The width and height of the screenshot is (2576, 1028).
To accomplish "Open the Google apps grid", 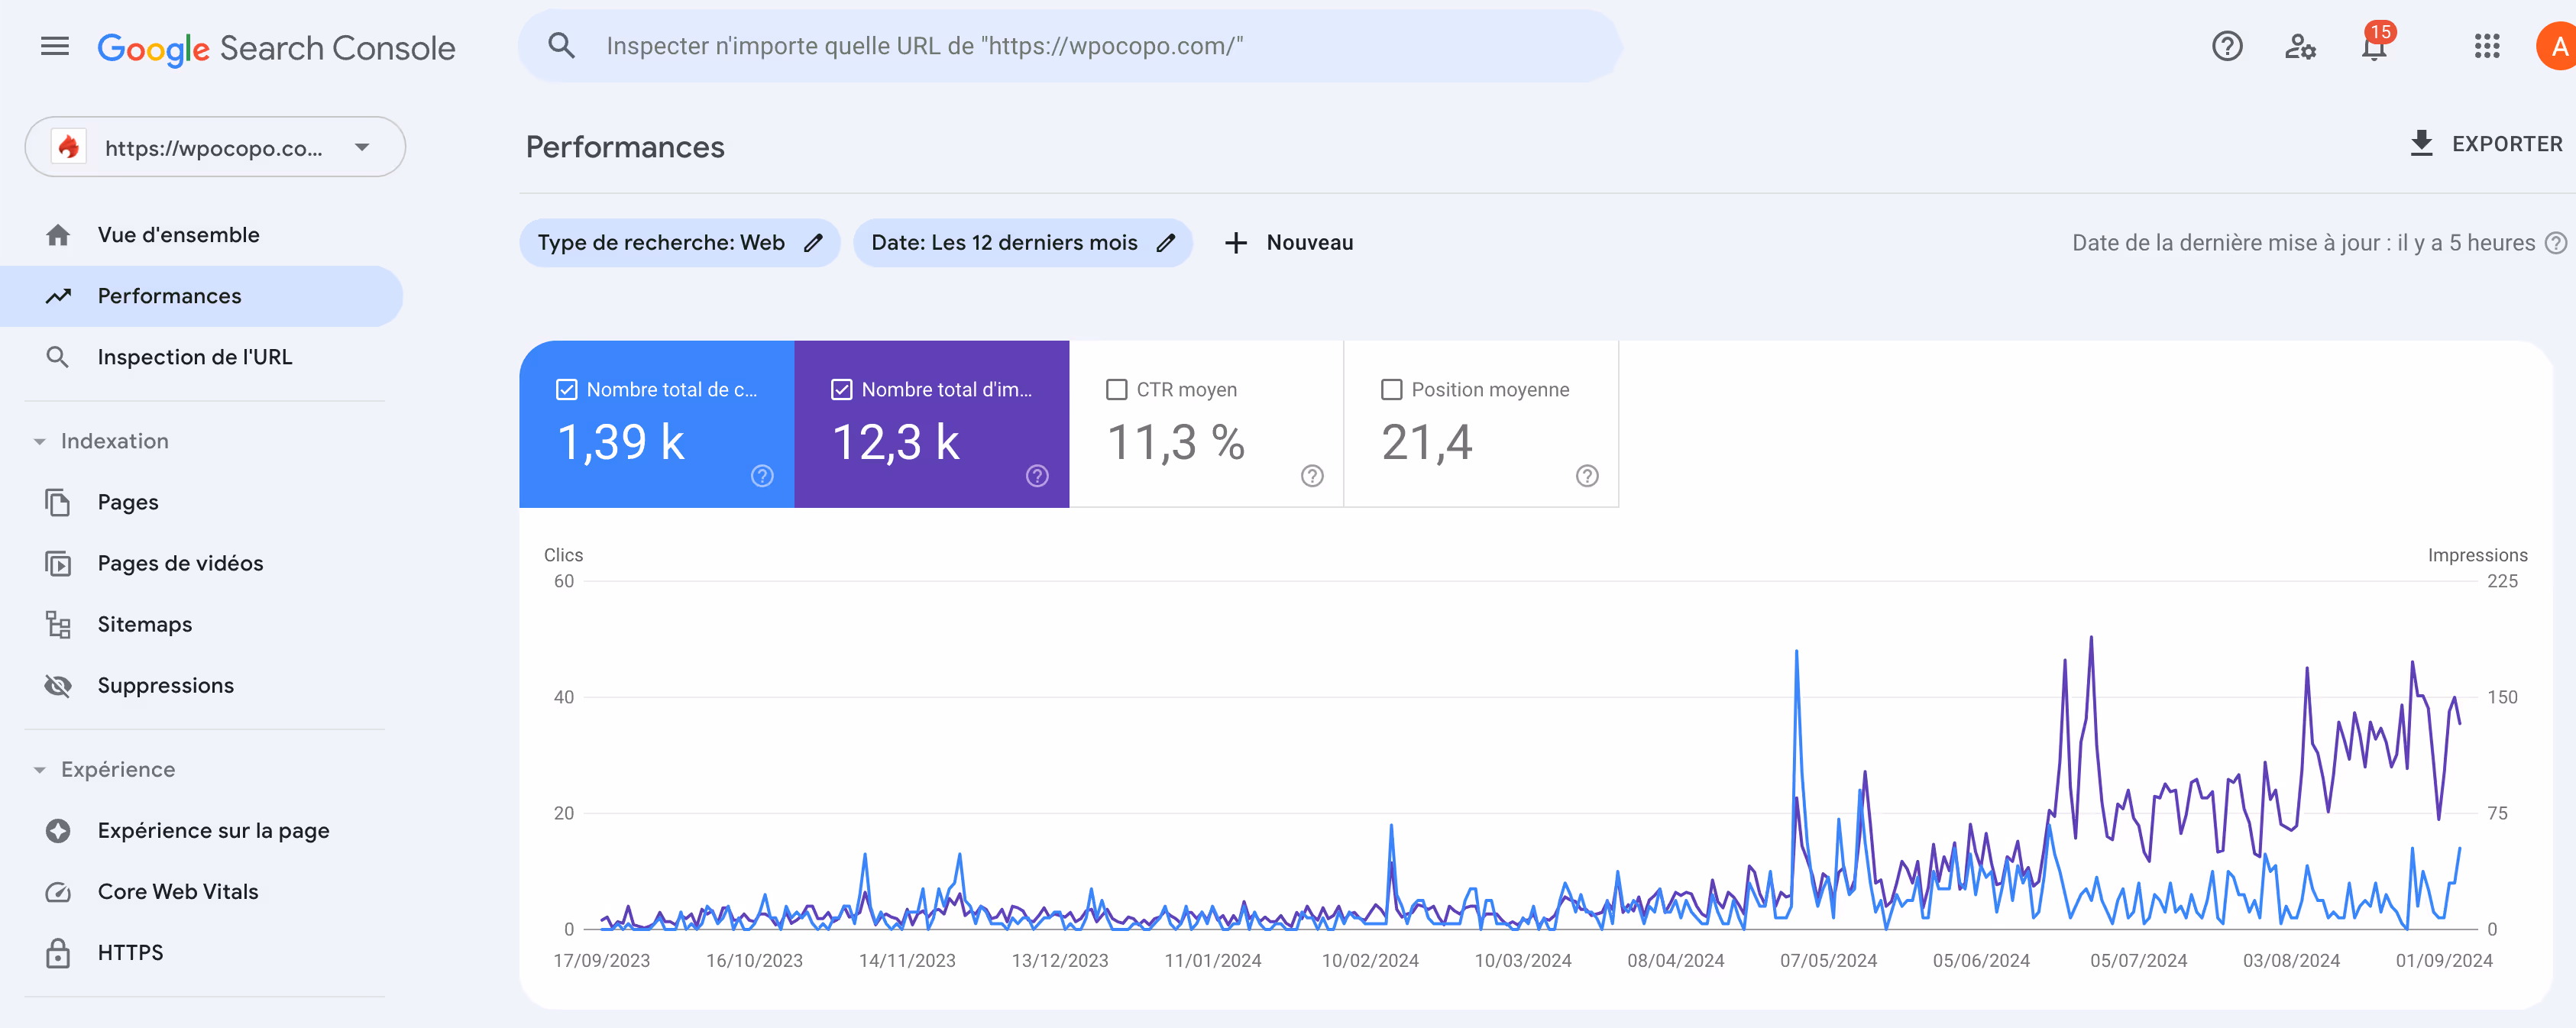I will (2486, 46).
